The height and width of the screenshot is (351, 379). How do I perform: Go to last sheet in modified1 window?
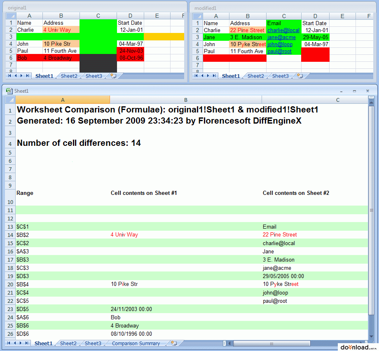(214, 76)
